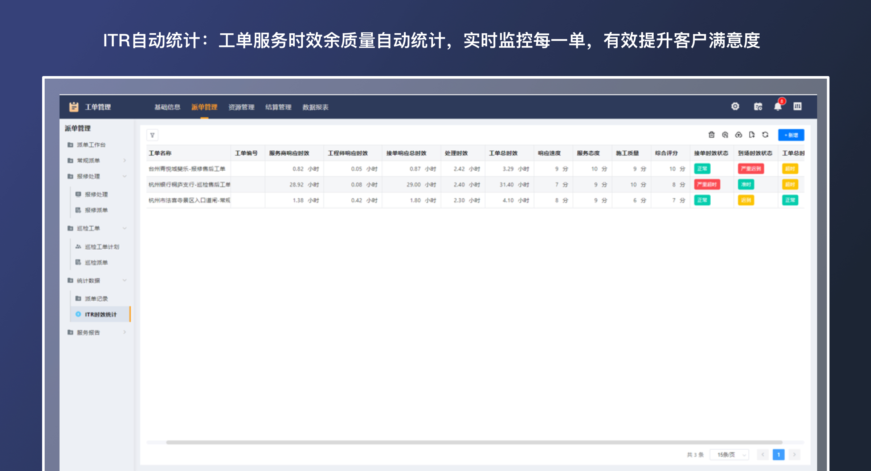Screen dimensions: 871x471
Task: Open the filter funnel icon above the table
Action: pos(153,135)
